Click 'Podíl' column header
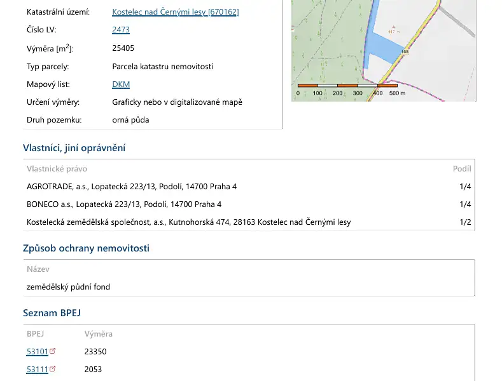Viewport: 502px width, 381px height. point(462,169)
